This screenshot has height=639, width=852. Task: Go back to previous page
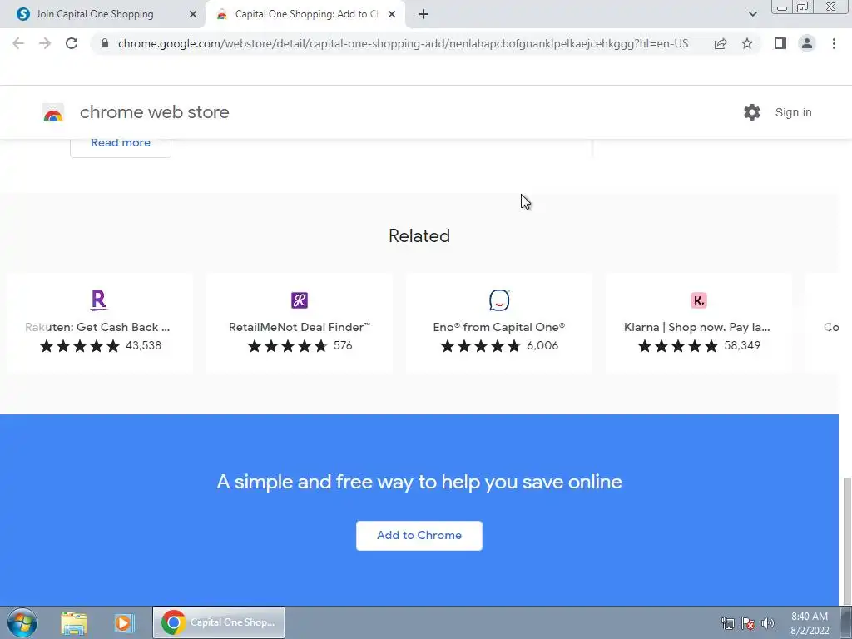coord(18,43)
